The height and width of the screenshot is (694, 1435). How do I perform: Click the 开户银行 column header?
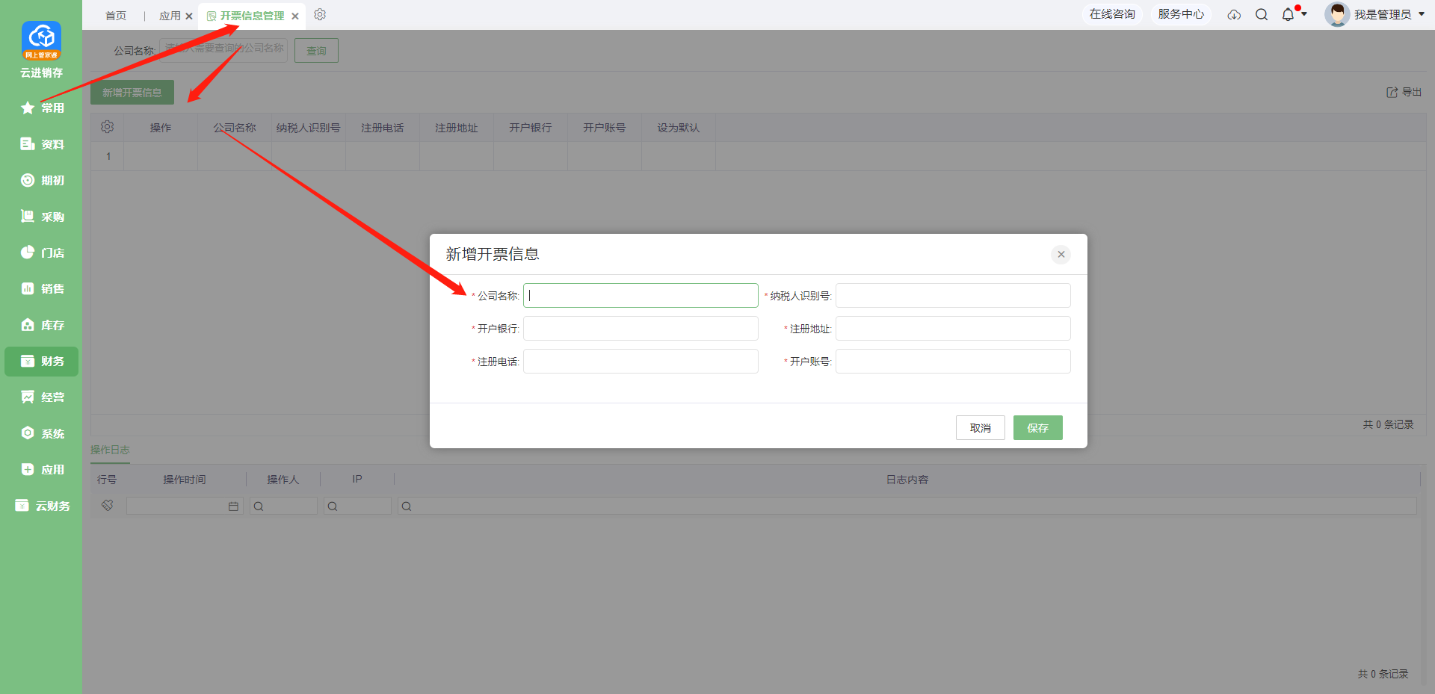point(530,128)
